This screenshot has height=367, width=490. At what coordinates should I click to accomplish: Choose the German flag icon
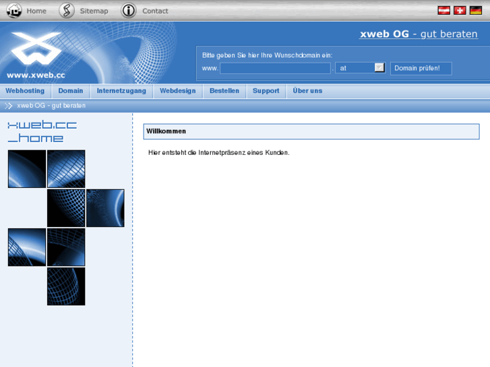click(x=476, y=11)
